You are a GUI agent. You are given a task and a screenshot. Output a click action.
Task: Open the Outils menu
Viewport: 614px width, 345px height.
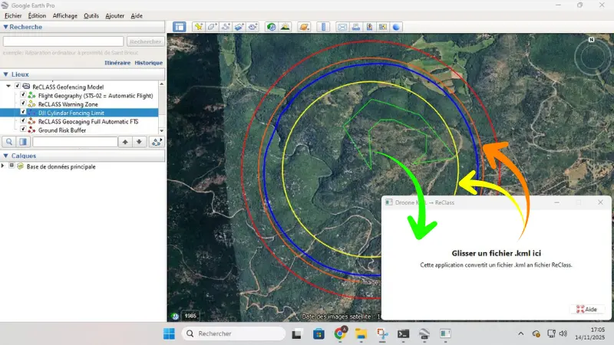[91, 15]
